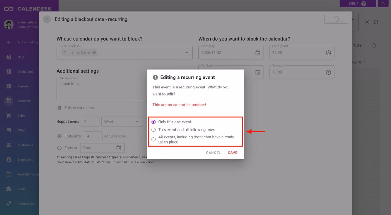Image resolution: width=391 pixels, height=215 pixels.
Task: Select "Only this one event" radio option
Action: click(x=153, y=122)
